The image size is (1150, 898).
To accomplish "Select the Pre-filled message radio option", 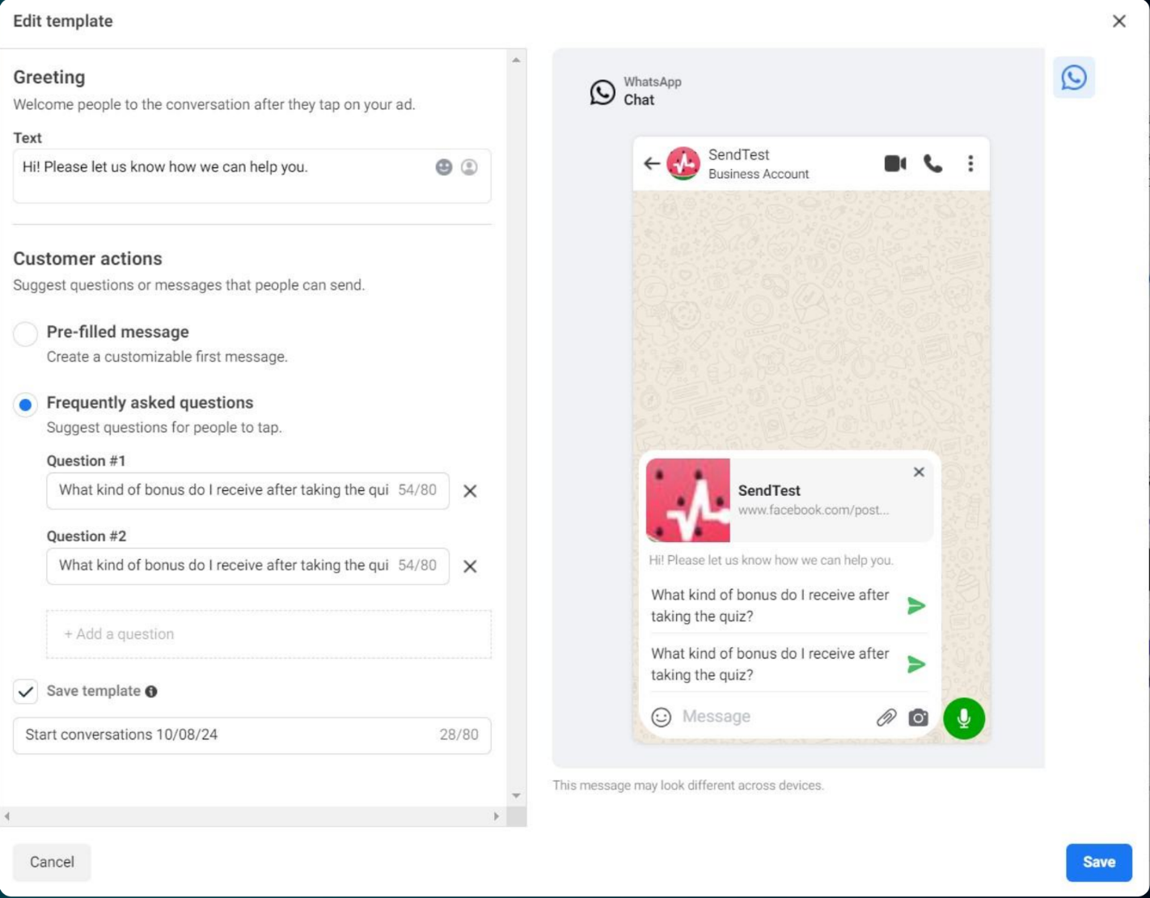I will pos(26,333).
